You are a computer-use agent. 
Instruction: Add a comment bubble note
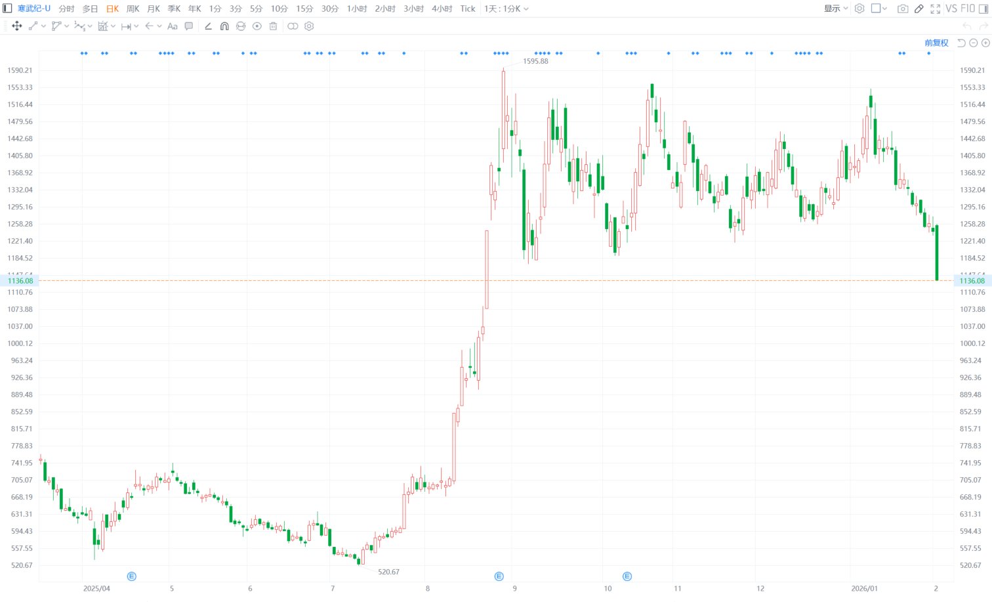click(x=189, y=26)
